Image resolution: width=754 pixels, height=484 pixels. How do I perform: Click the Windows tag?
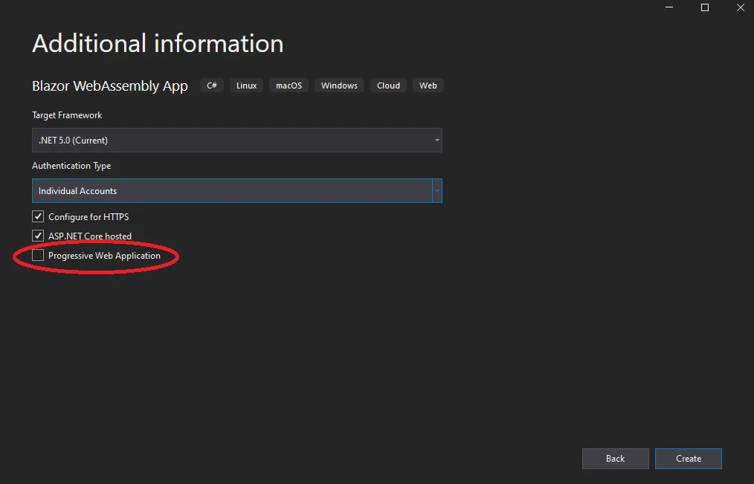[340, 85]
